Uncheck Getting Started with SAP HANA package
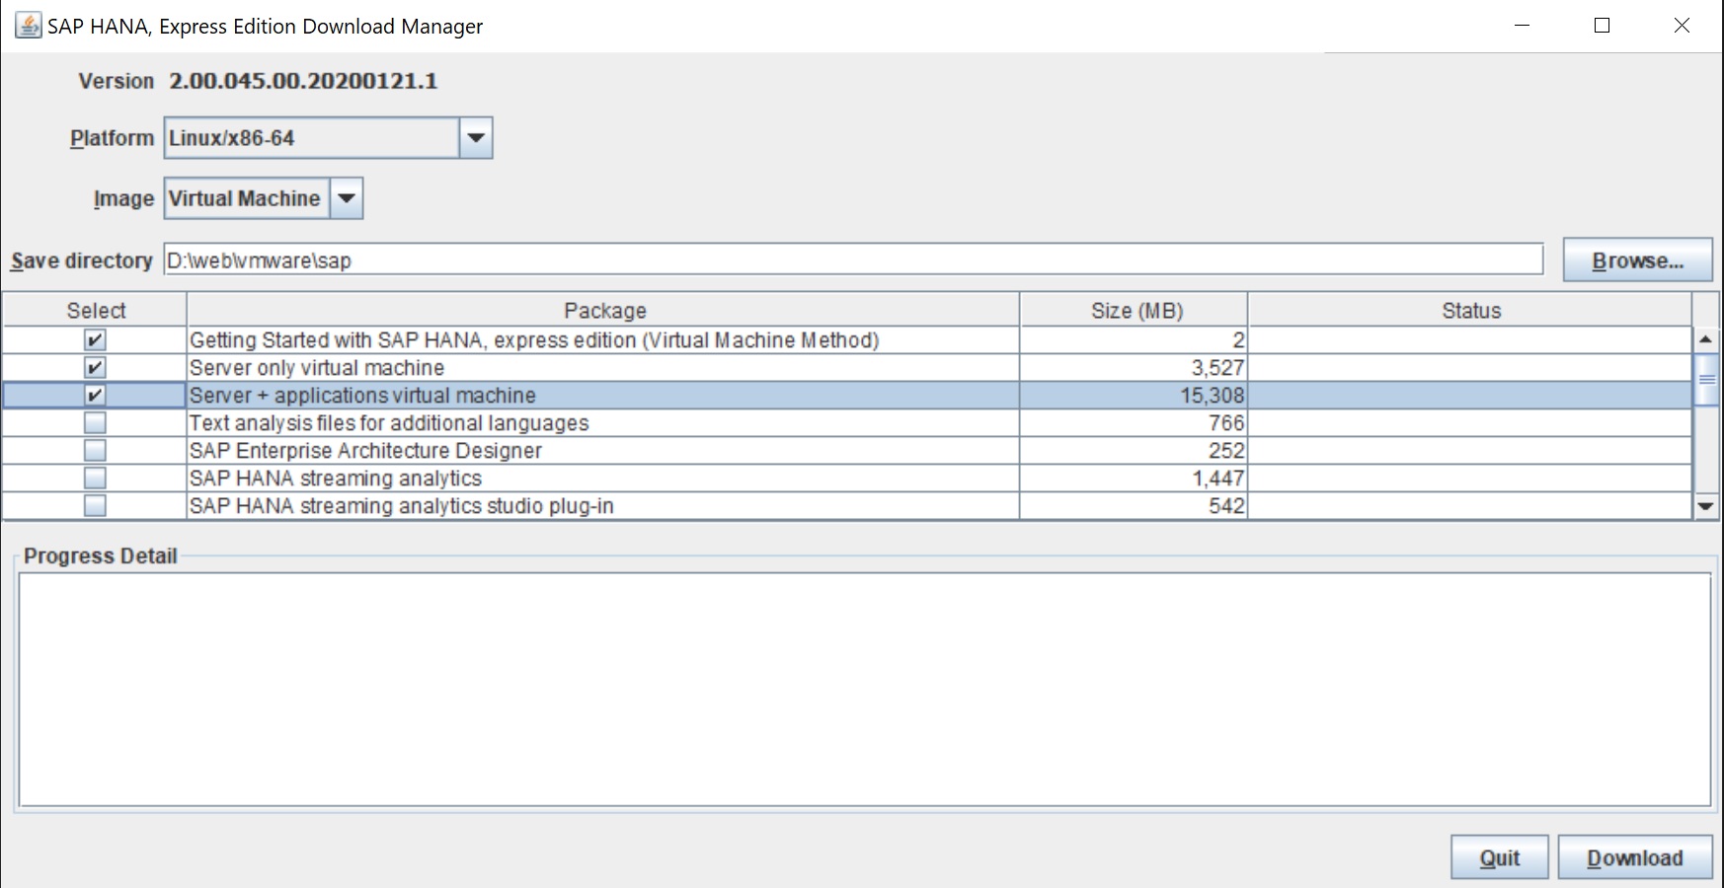Viewport: 1724px width, 888px height. tap(95, 340)
